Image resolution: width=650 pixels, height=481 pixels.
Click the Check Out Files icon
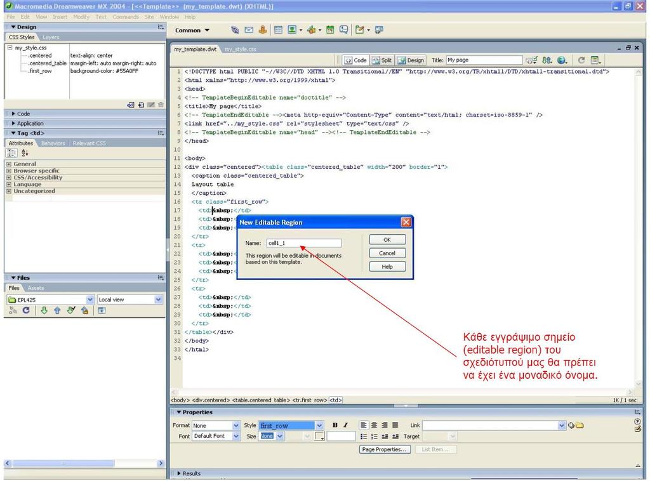click(71, 310)
